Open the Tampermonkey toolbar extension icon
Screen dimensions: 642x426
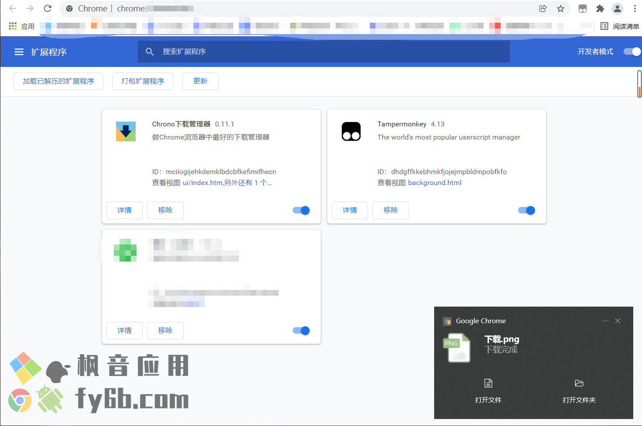pos(582,8)
